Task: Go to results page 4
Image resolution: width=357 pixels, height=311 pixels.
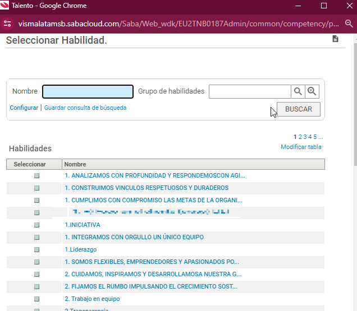Action: coord(310,137)
